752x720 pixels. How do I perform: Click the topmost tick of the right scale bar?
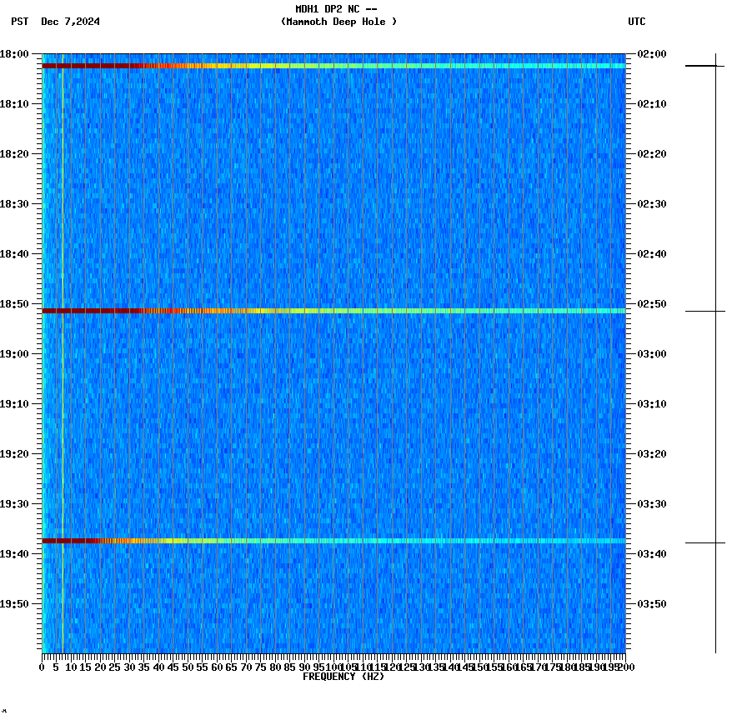(715, 64)
